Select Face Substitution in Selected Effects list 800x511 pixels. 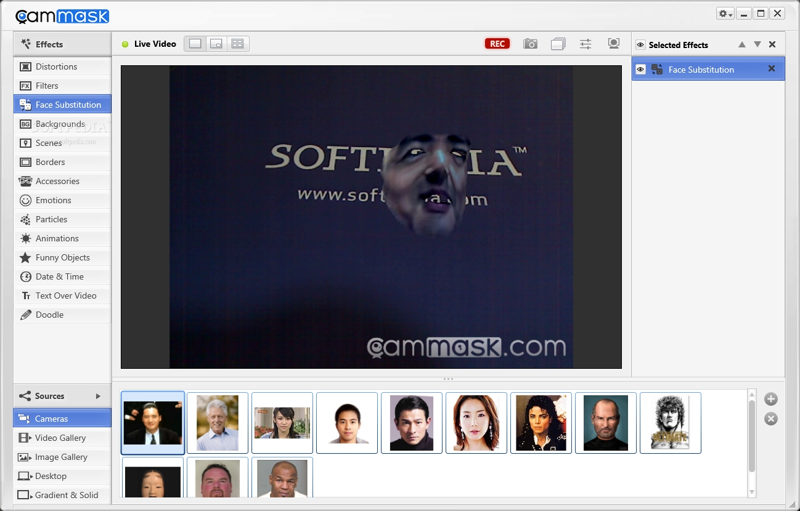(708, 70)
